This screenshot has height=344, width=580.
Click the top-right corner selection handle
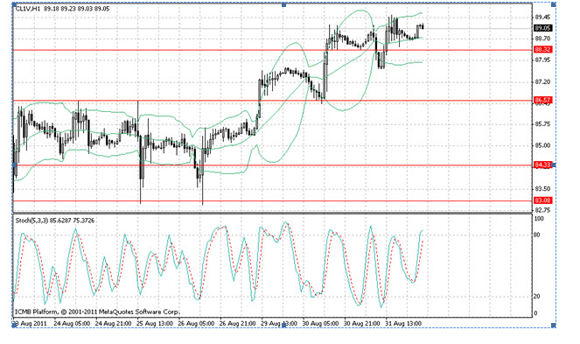click(554, 4)
